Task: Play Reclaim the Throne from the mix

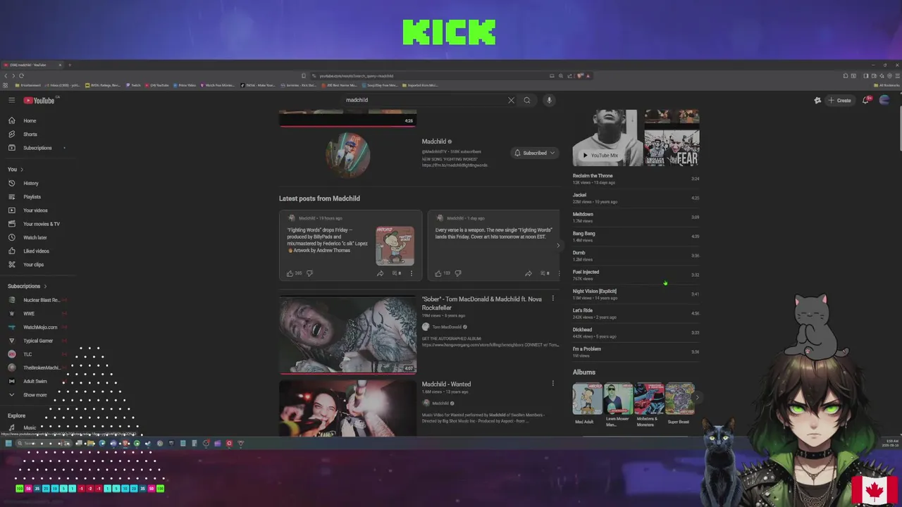Action: point(636,178)
